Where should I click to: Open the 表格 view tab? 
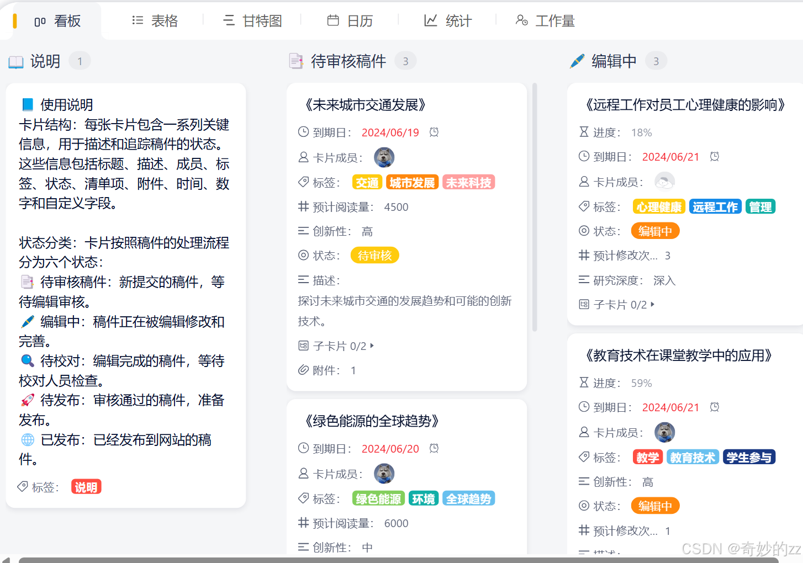[155, 21]
